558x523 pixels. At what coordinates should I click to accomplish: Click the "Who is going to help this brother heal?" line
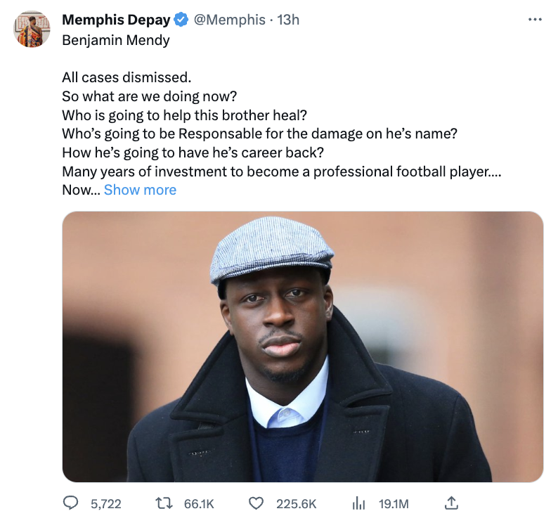[185, 115]
